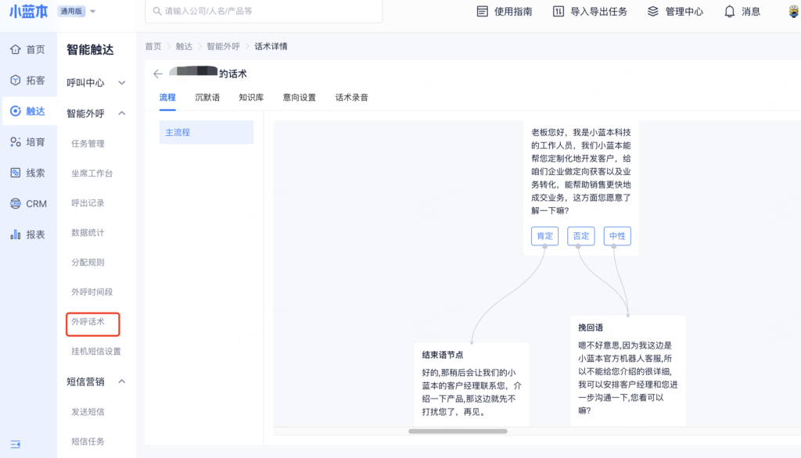The height and width of the screenshot is (458, 801).
Task: Click the 消息 notification bell icon
Action: 729,12
